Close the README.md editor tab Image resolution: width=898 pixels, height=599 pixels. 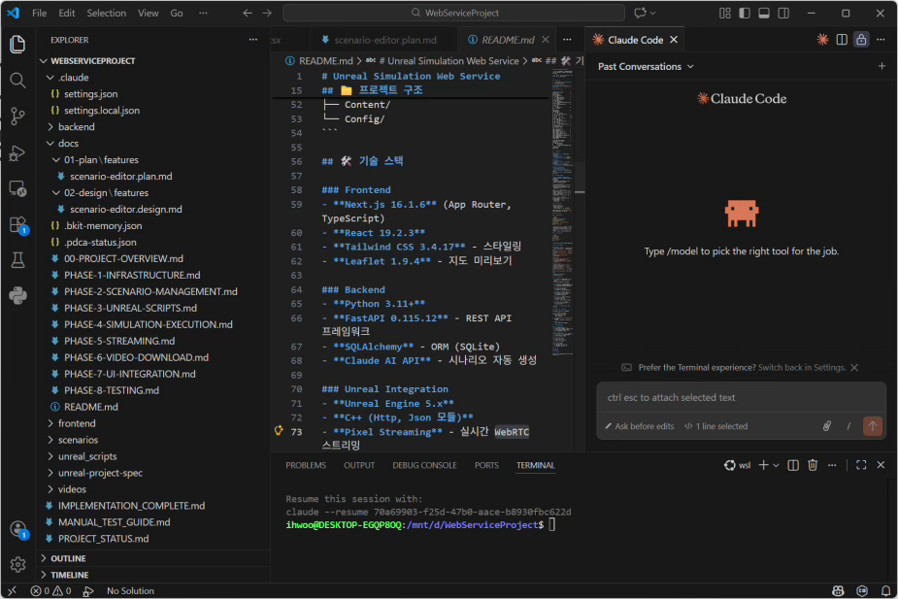tap(546, 40)
